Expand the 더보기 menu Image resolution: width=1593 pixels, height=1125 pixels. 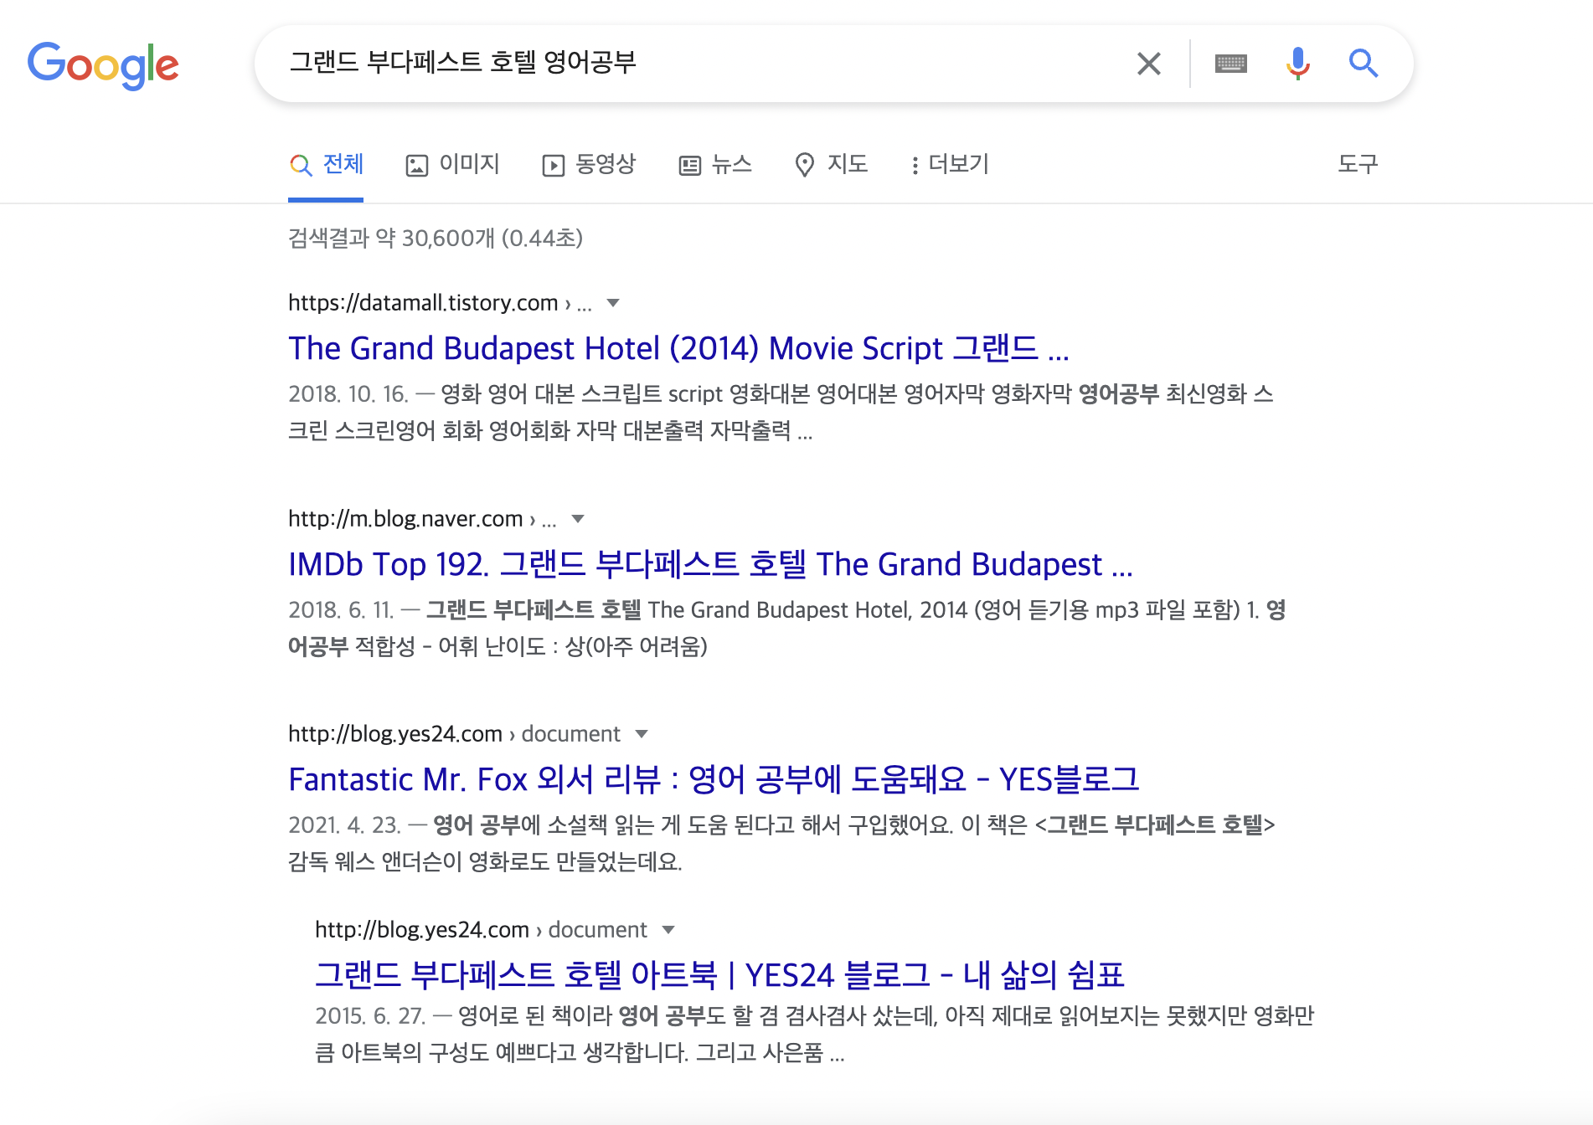950,164
